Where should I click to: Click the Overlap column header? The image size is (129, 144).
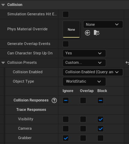pos(87,91)
